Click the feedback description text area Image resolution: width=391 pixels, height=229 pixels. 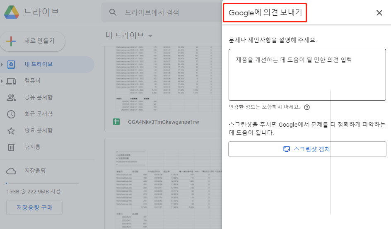[x=307, y=75]
